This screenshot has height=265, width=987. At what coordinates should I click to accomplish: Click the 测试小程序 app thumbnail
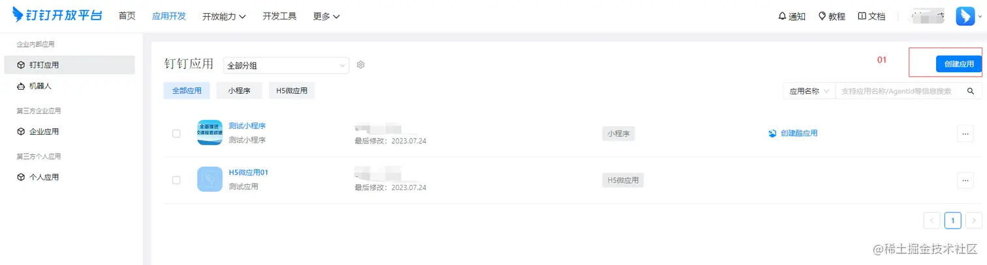(210, 132)
